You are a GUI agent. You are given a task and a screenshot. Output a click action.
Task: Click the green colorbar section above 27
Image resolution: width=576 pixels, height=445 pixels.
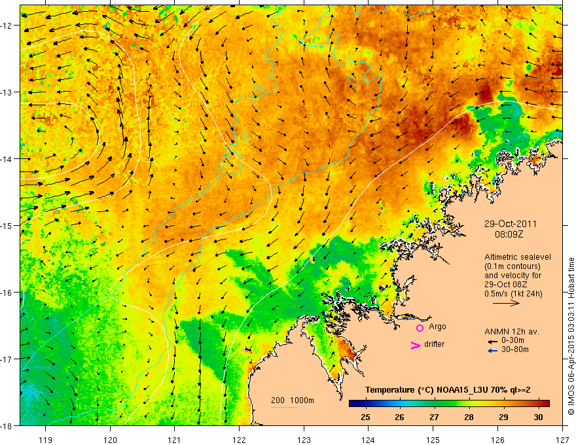point(435,404)
